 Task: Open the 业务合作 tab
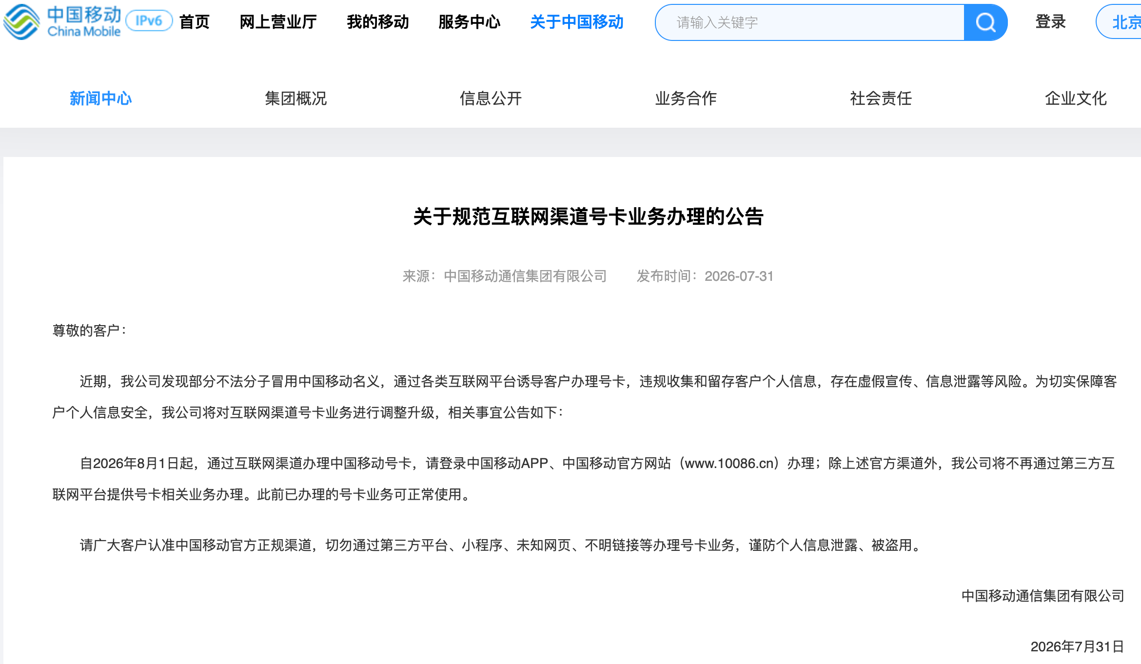686,98
